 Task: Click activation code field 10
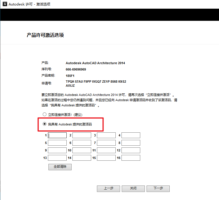[82, 150]
